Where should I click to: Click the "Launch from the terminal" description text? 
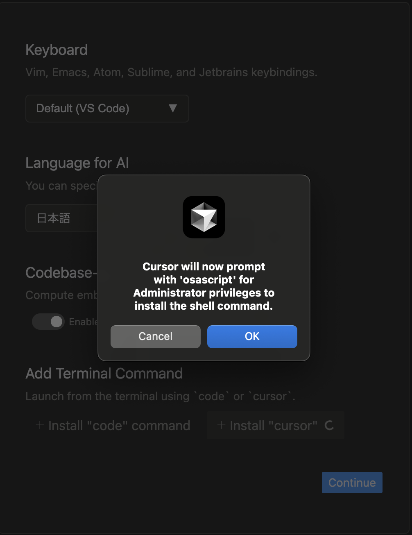click(161, 397)
